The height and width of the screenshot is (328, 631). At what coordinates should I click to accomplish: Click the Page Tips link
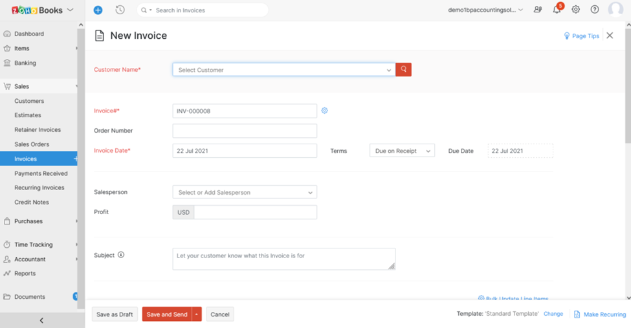(x=586, y=36)
